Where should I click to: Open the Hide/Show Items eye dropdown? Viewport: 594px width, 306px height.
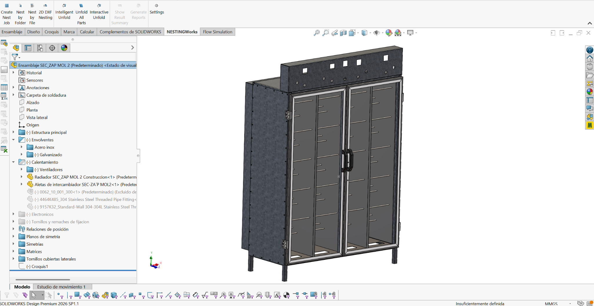tap(383, 33)
